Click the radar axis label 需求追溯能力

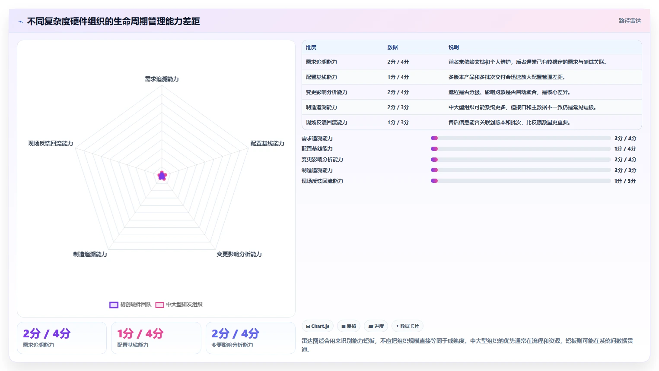pyautogui.click(x=162, y=79)
